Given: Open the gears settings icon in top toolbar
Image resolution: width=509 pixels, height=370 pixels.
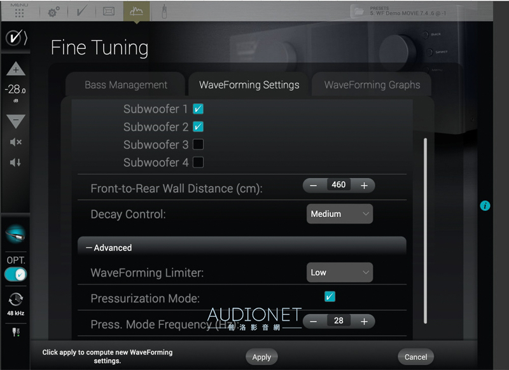Looking at the screenshot, I should tap(54, 12).
